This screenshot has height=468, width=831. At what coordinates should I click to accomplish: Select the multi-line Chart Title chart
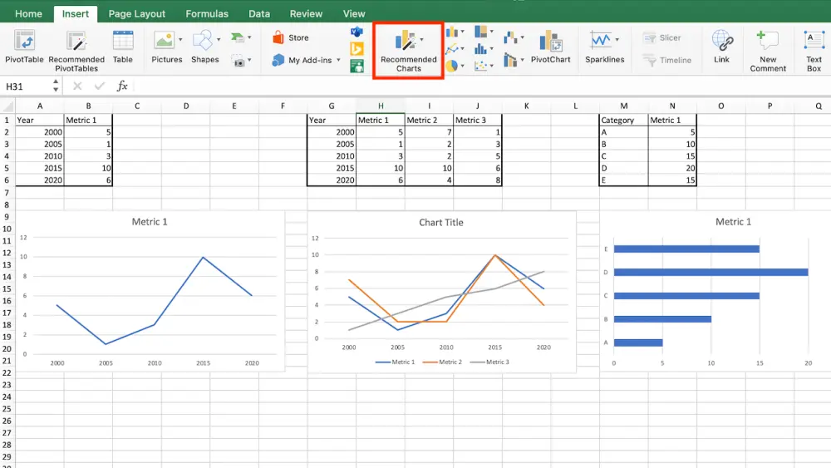(441, 292)
